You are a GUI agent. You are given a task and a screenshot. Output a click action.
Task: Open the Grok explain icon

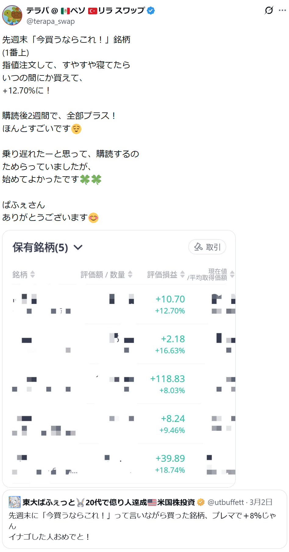(x=269, y=10)
